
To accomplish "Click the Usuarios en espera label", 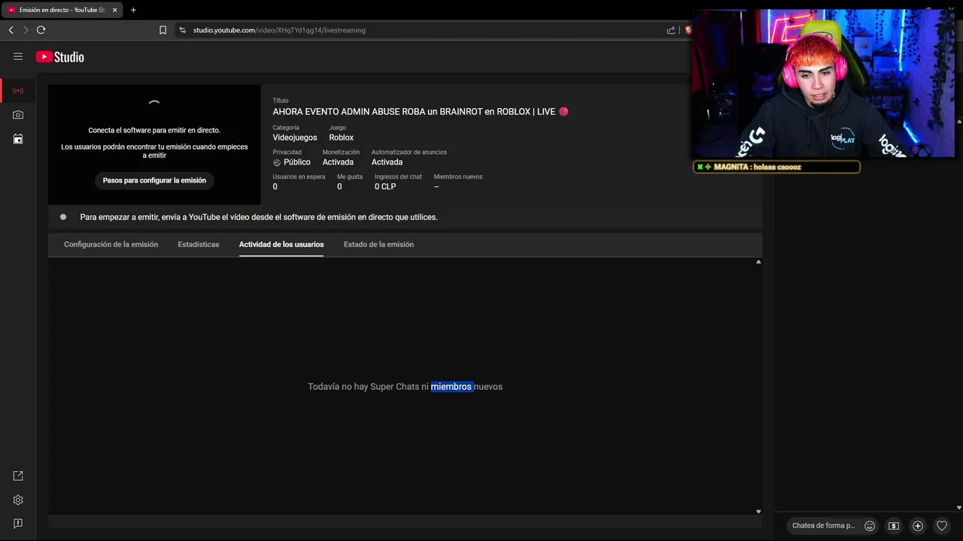I will coord(299,177).
